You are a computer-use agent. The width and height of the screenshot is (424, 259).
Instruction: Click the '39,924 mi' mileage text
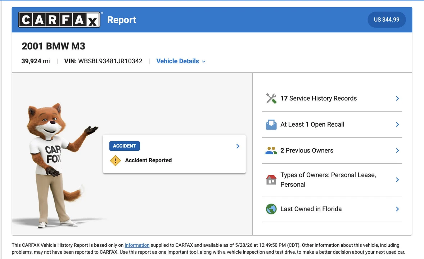tap(36, 61)
